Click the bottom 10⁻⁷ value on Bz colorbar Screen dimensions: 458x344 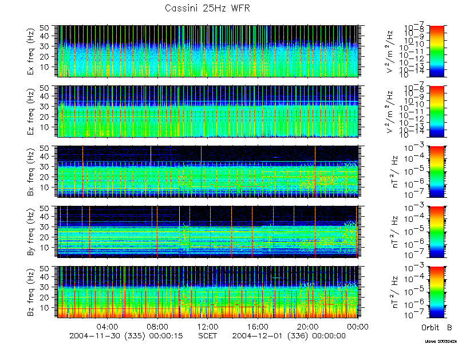pyautogui.click(x=414, y=315)
